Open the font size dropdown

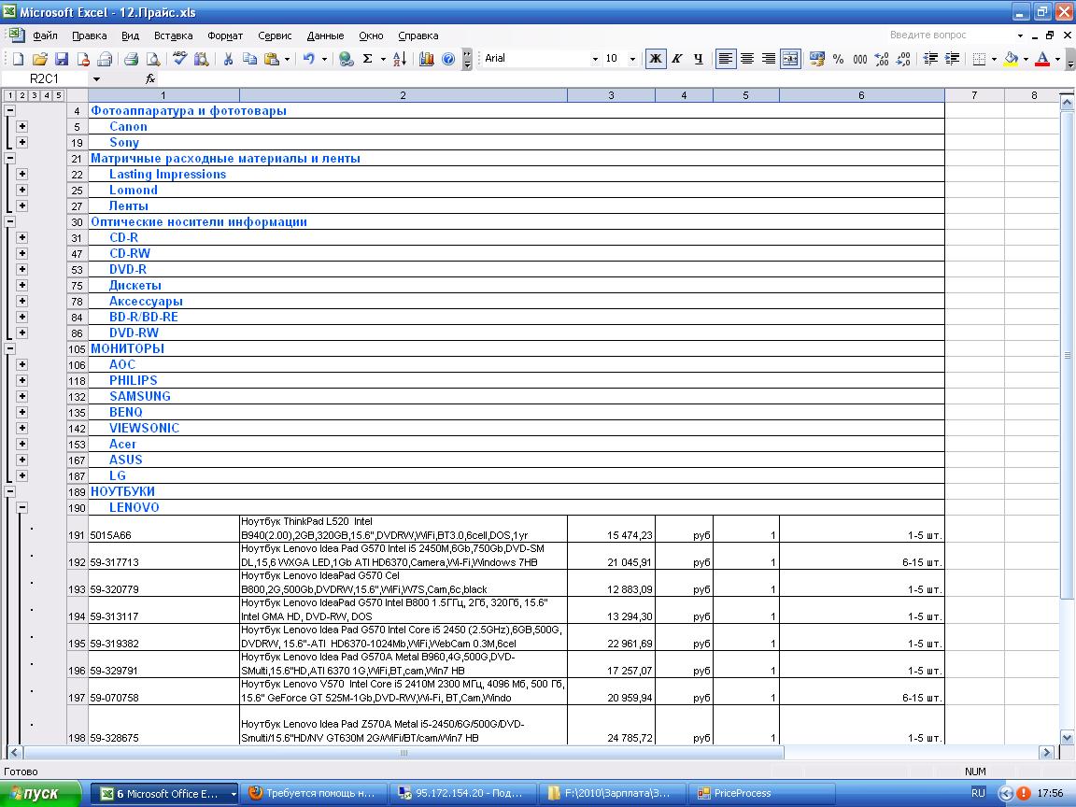[632, 59]
